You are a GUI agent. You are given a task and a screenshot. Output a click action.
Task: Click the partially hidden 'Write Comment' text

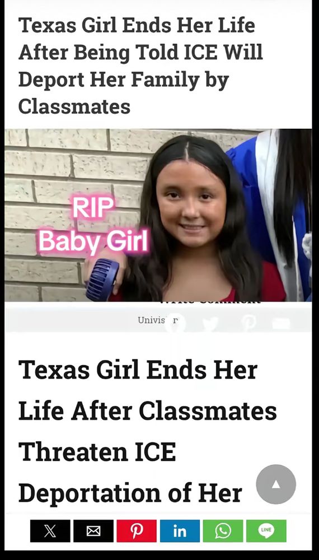[210, 301]
